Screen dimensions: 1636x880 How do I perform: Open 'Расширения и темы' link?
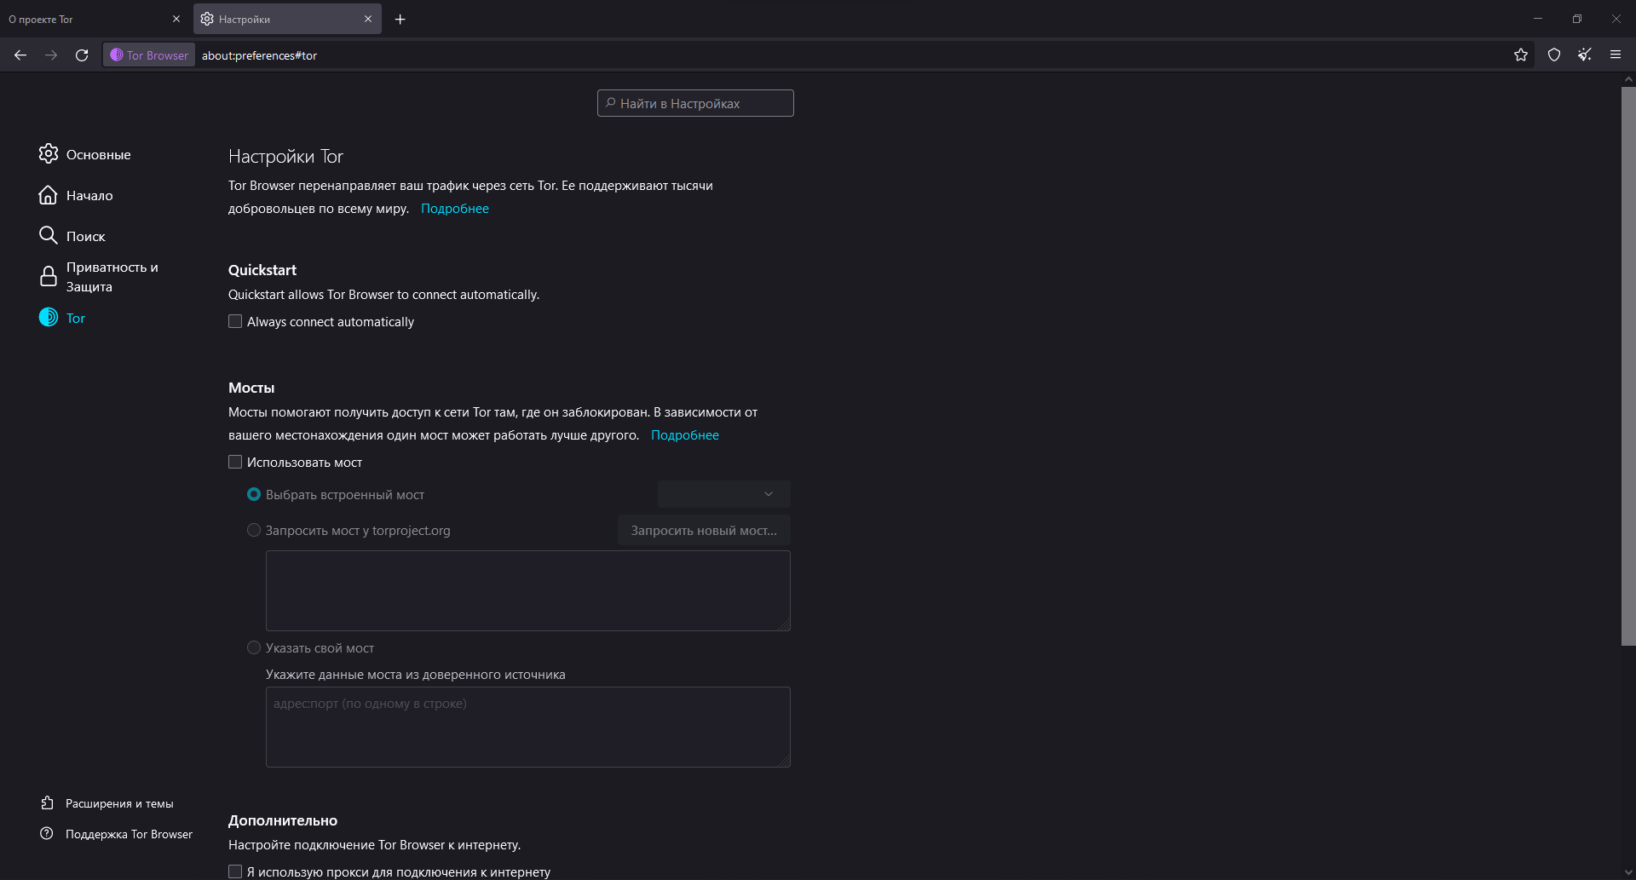point(119,803)
